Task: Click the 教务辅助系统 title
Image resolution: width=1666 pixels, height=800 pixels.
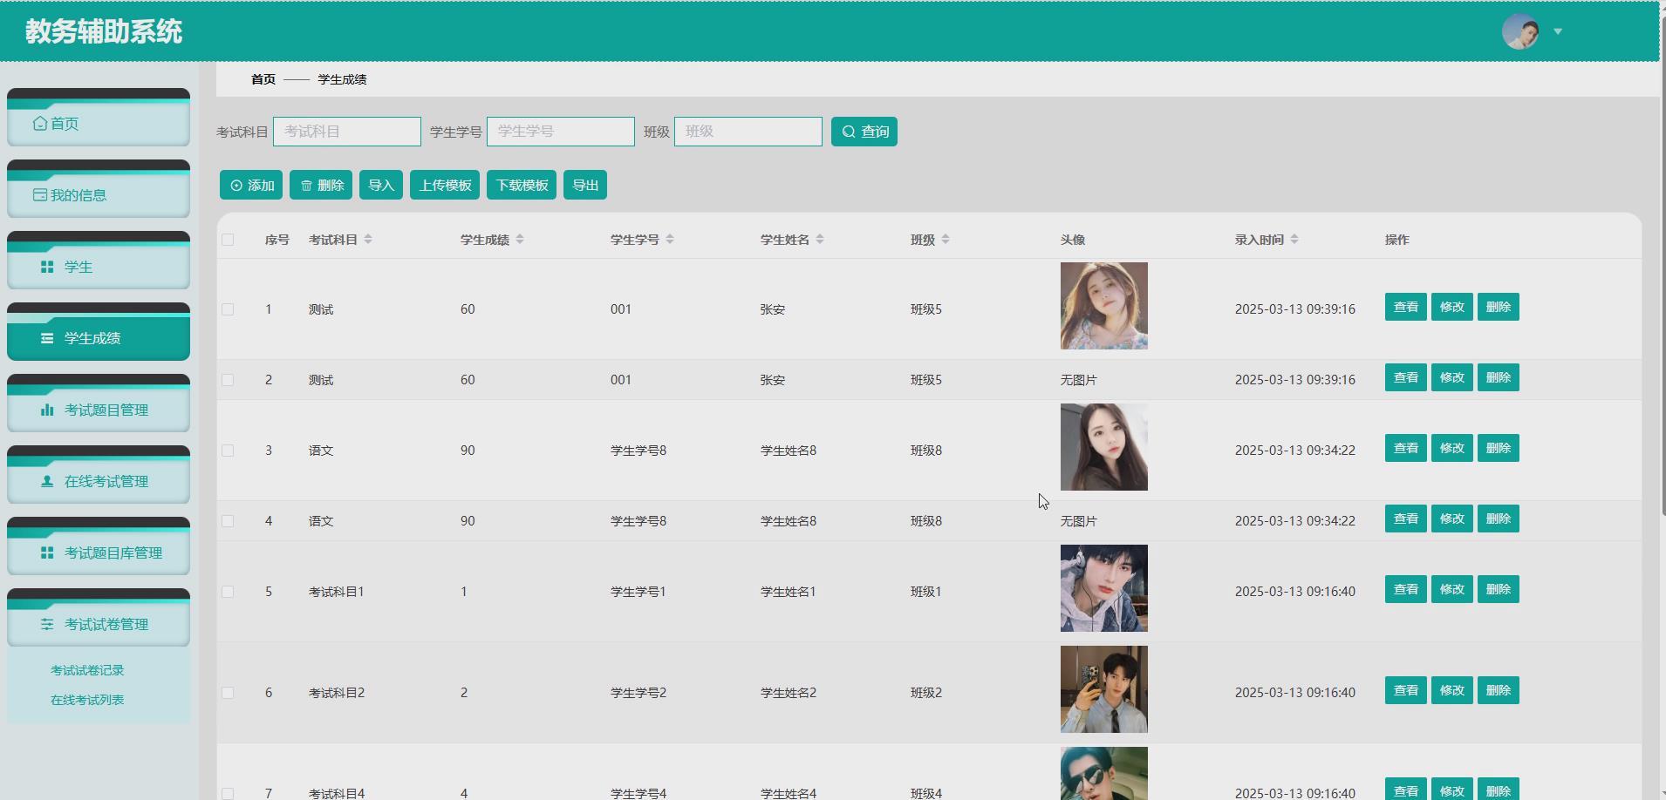Action: pos(104,31)
